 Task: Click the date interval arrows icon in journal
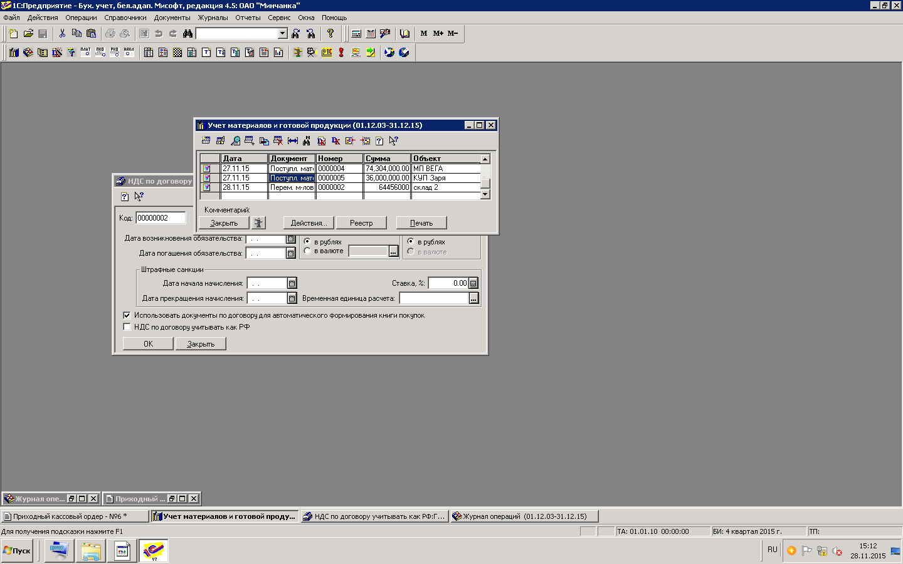point(292,140)
